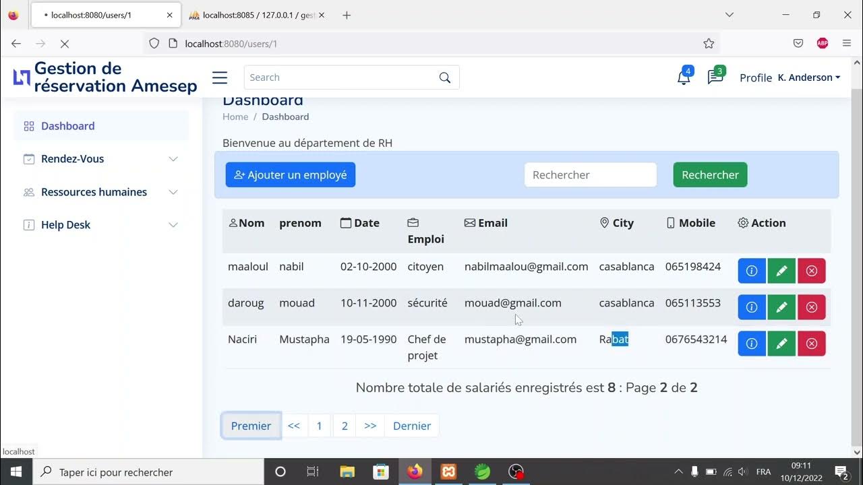Open File Explorer from taskbar
The height and width of the screenshot is (485, 863).
click(x=347, y=472)
